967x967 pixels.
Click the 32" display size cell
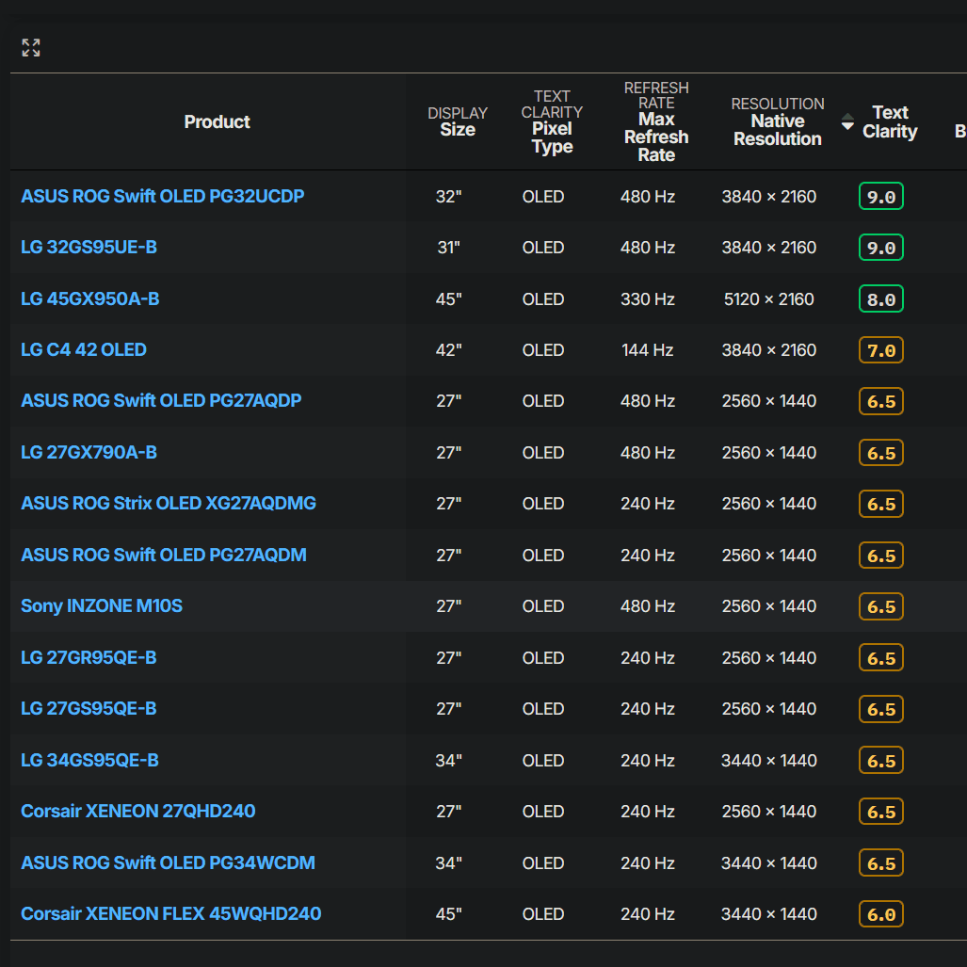[449, 196]
